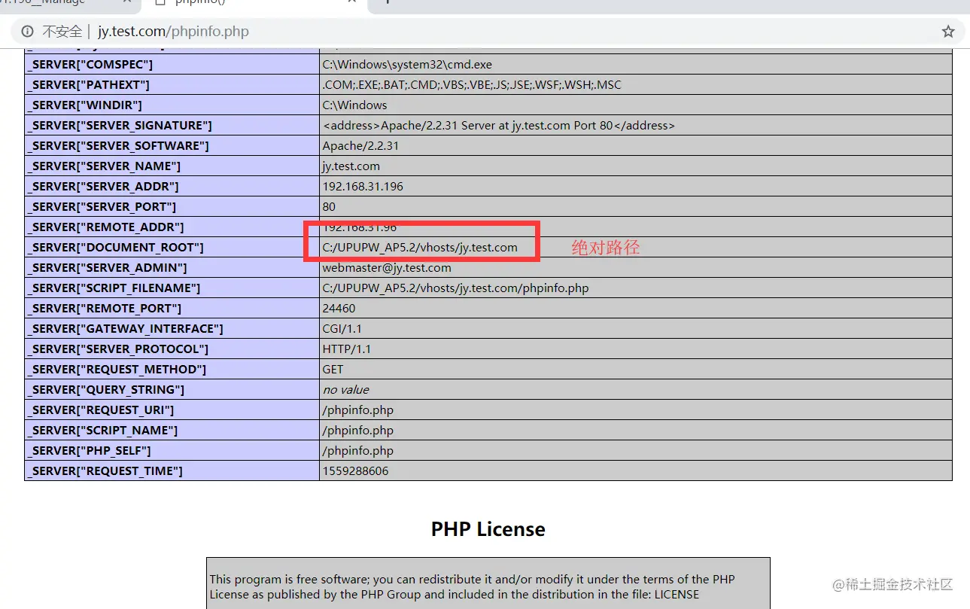Select the _SERVER["WINDIR"] cell
The width and height of the screenshot is (970, 609).
point(172,105)
